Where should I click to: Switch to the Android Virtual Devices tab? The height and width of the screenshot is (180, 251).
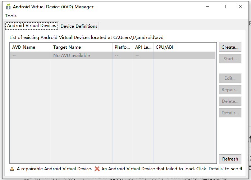tap(32, 26)
